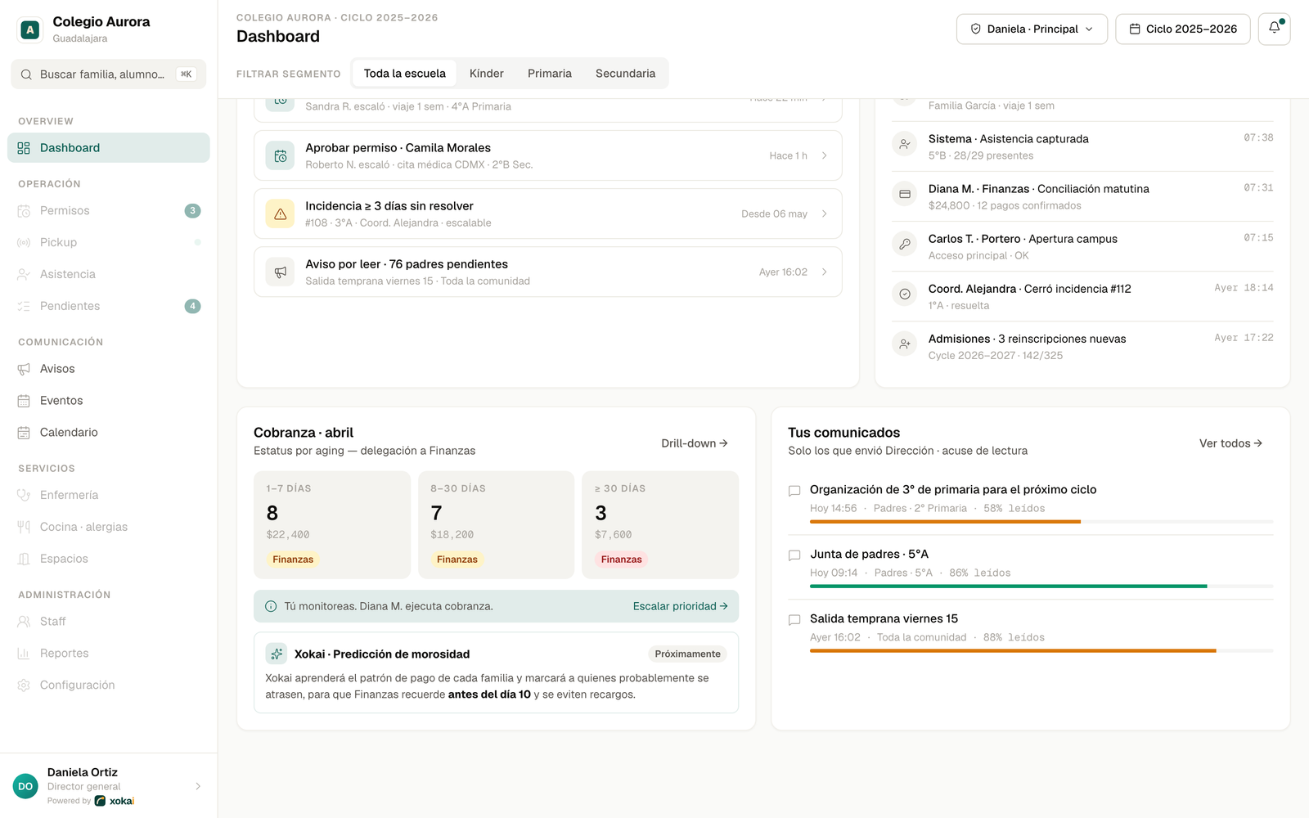Click the Finanzas tag in 8–30 días card
This screenshot has width=1309, height=818.
pos(457,560)
